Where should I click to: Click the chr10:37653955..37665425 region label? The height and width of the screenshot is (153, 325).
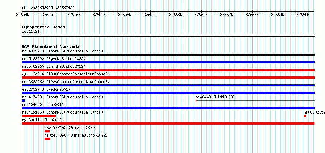[48, 8]
